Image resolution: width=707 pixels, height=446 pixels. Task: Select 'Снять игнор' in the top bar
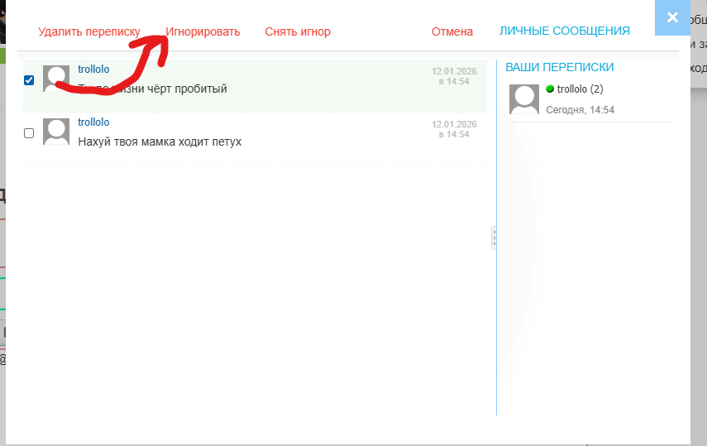click(x=298, y=31)
